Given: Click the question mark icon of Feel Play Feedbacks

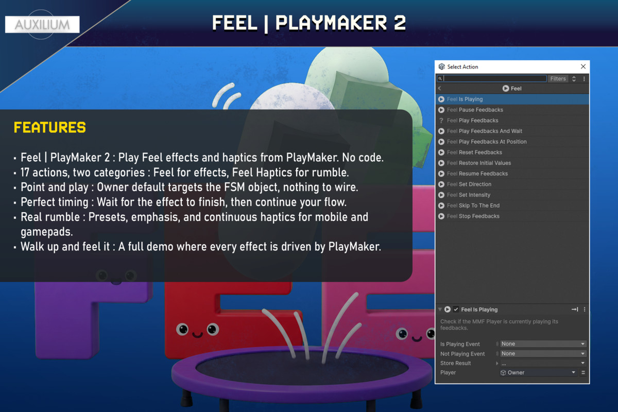Looking at the screenshot, I should (441, 121).
